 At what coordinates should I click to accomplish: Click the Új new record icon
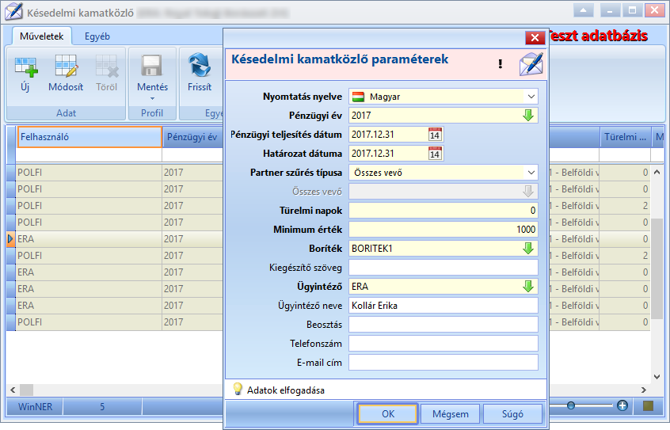pyautogui.click(x=25, y=67)
